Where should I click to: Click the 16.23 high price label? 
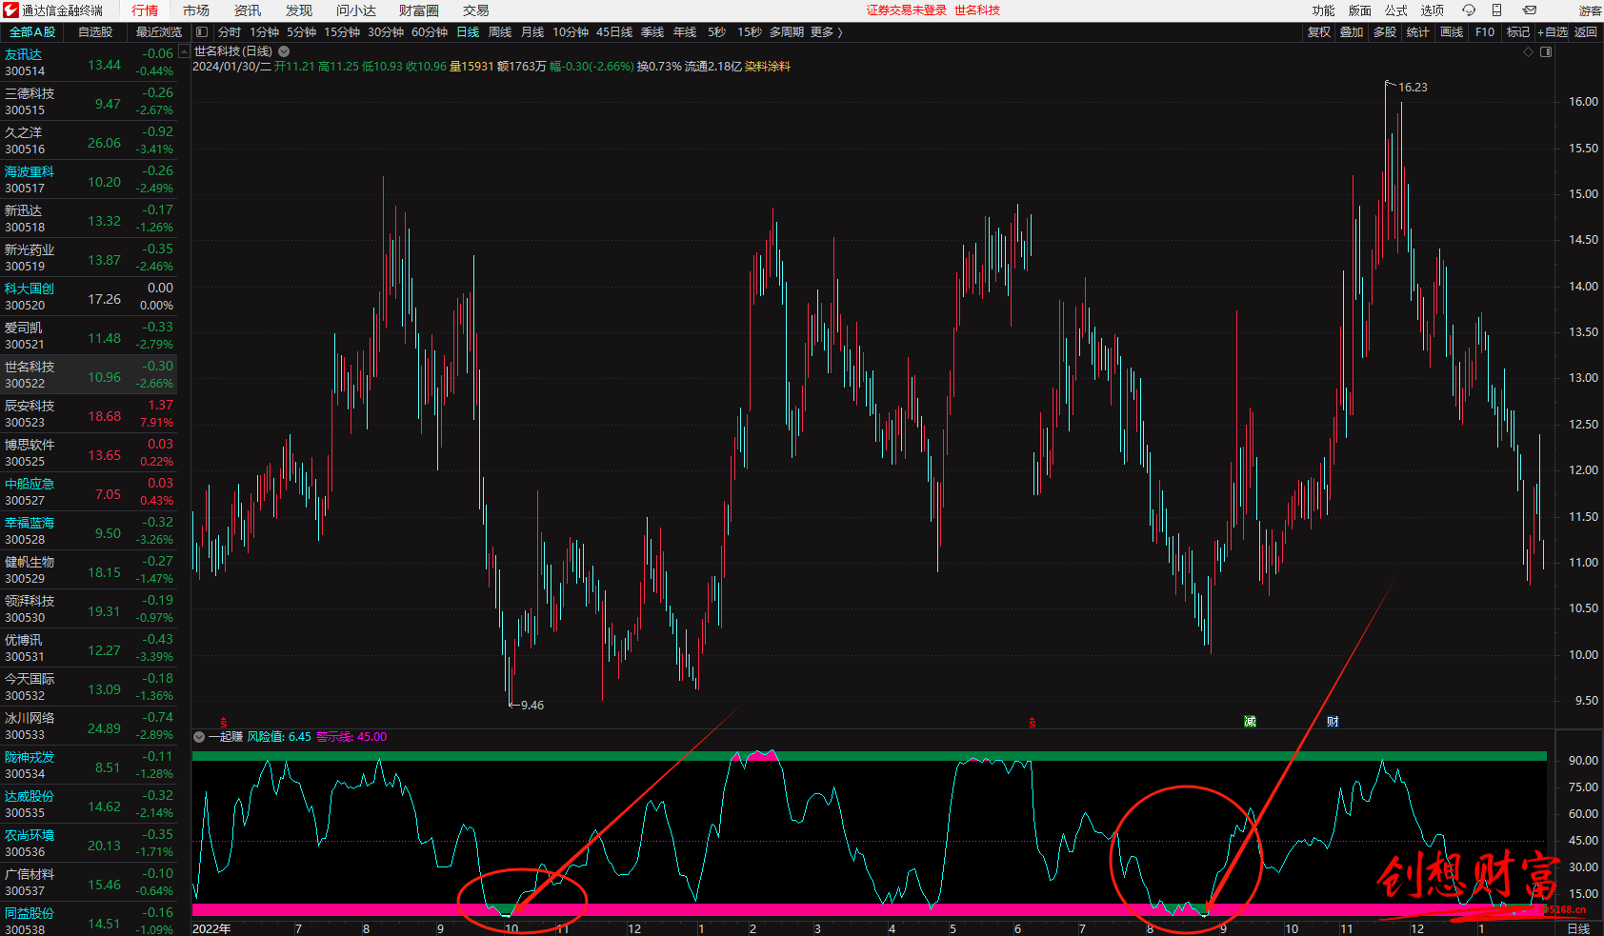pos(1413,88)
